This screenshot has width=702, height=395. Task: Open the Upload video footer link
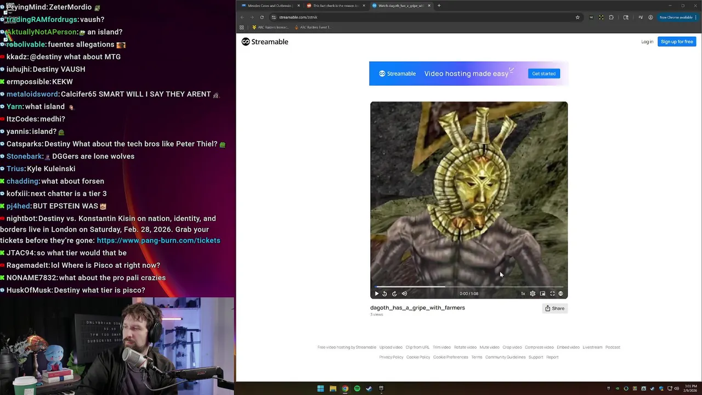pos(391,347)
